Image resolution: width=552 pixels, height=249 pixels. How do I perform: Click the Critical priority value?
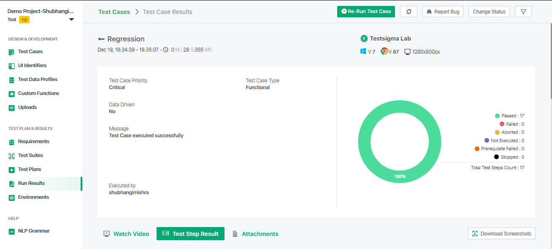point(117,87)
